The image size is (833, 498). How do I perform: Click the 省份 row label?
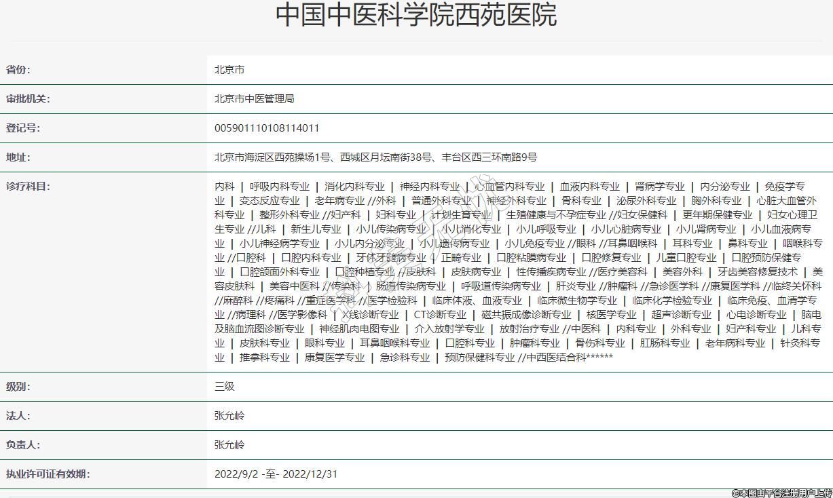coord(18,70)
